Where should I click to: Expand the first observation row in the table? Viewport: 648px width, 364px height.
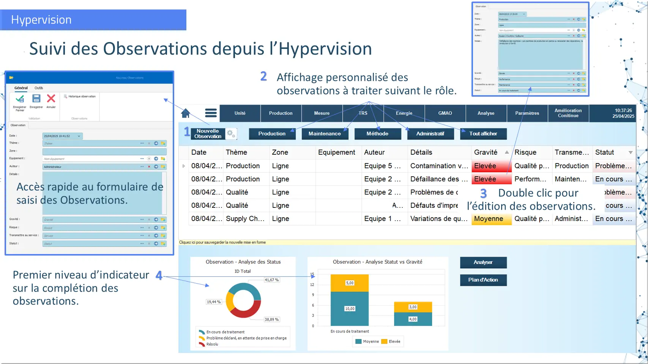click(184, 166)
